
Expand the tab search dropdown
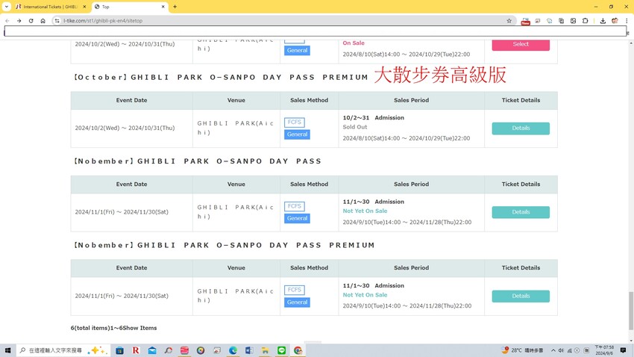(7, 7)
